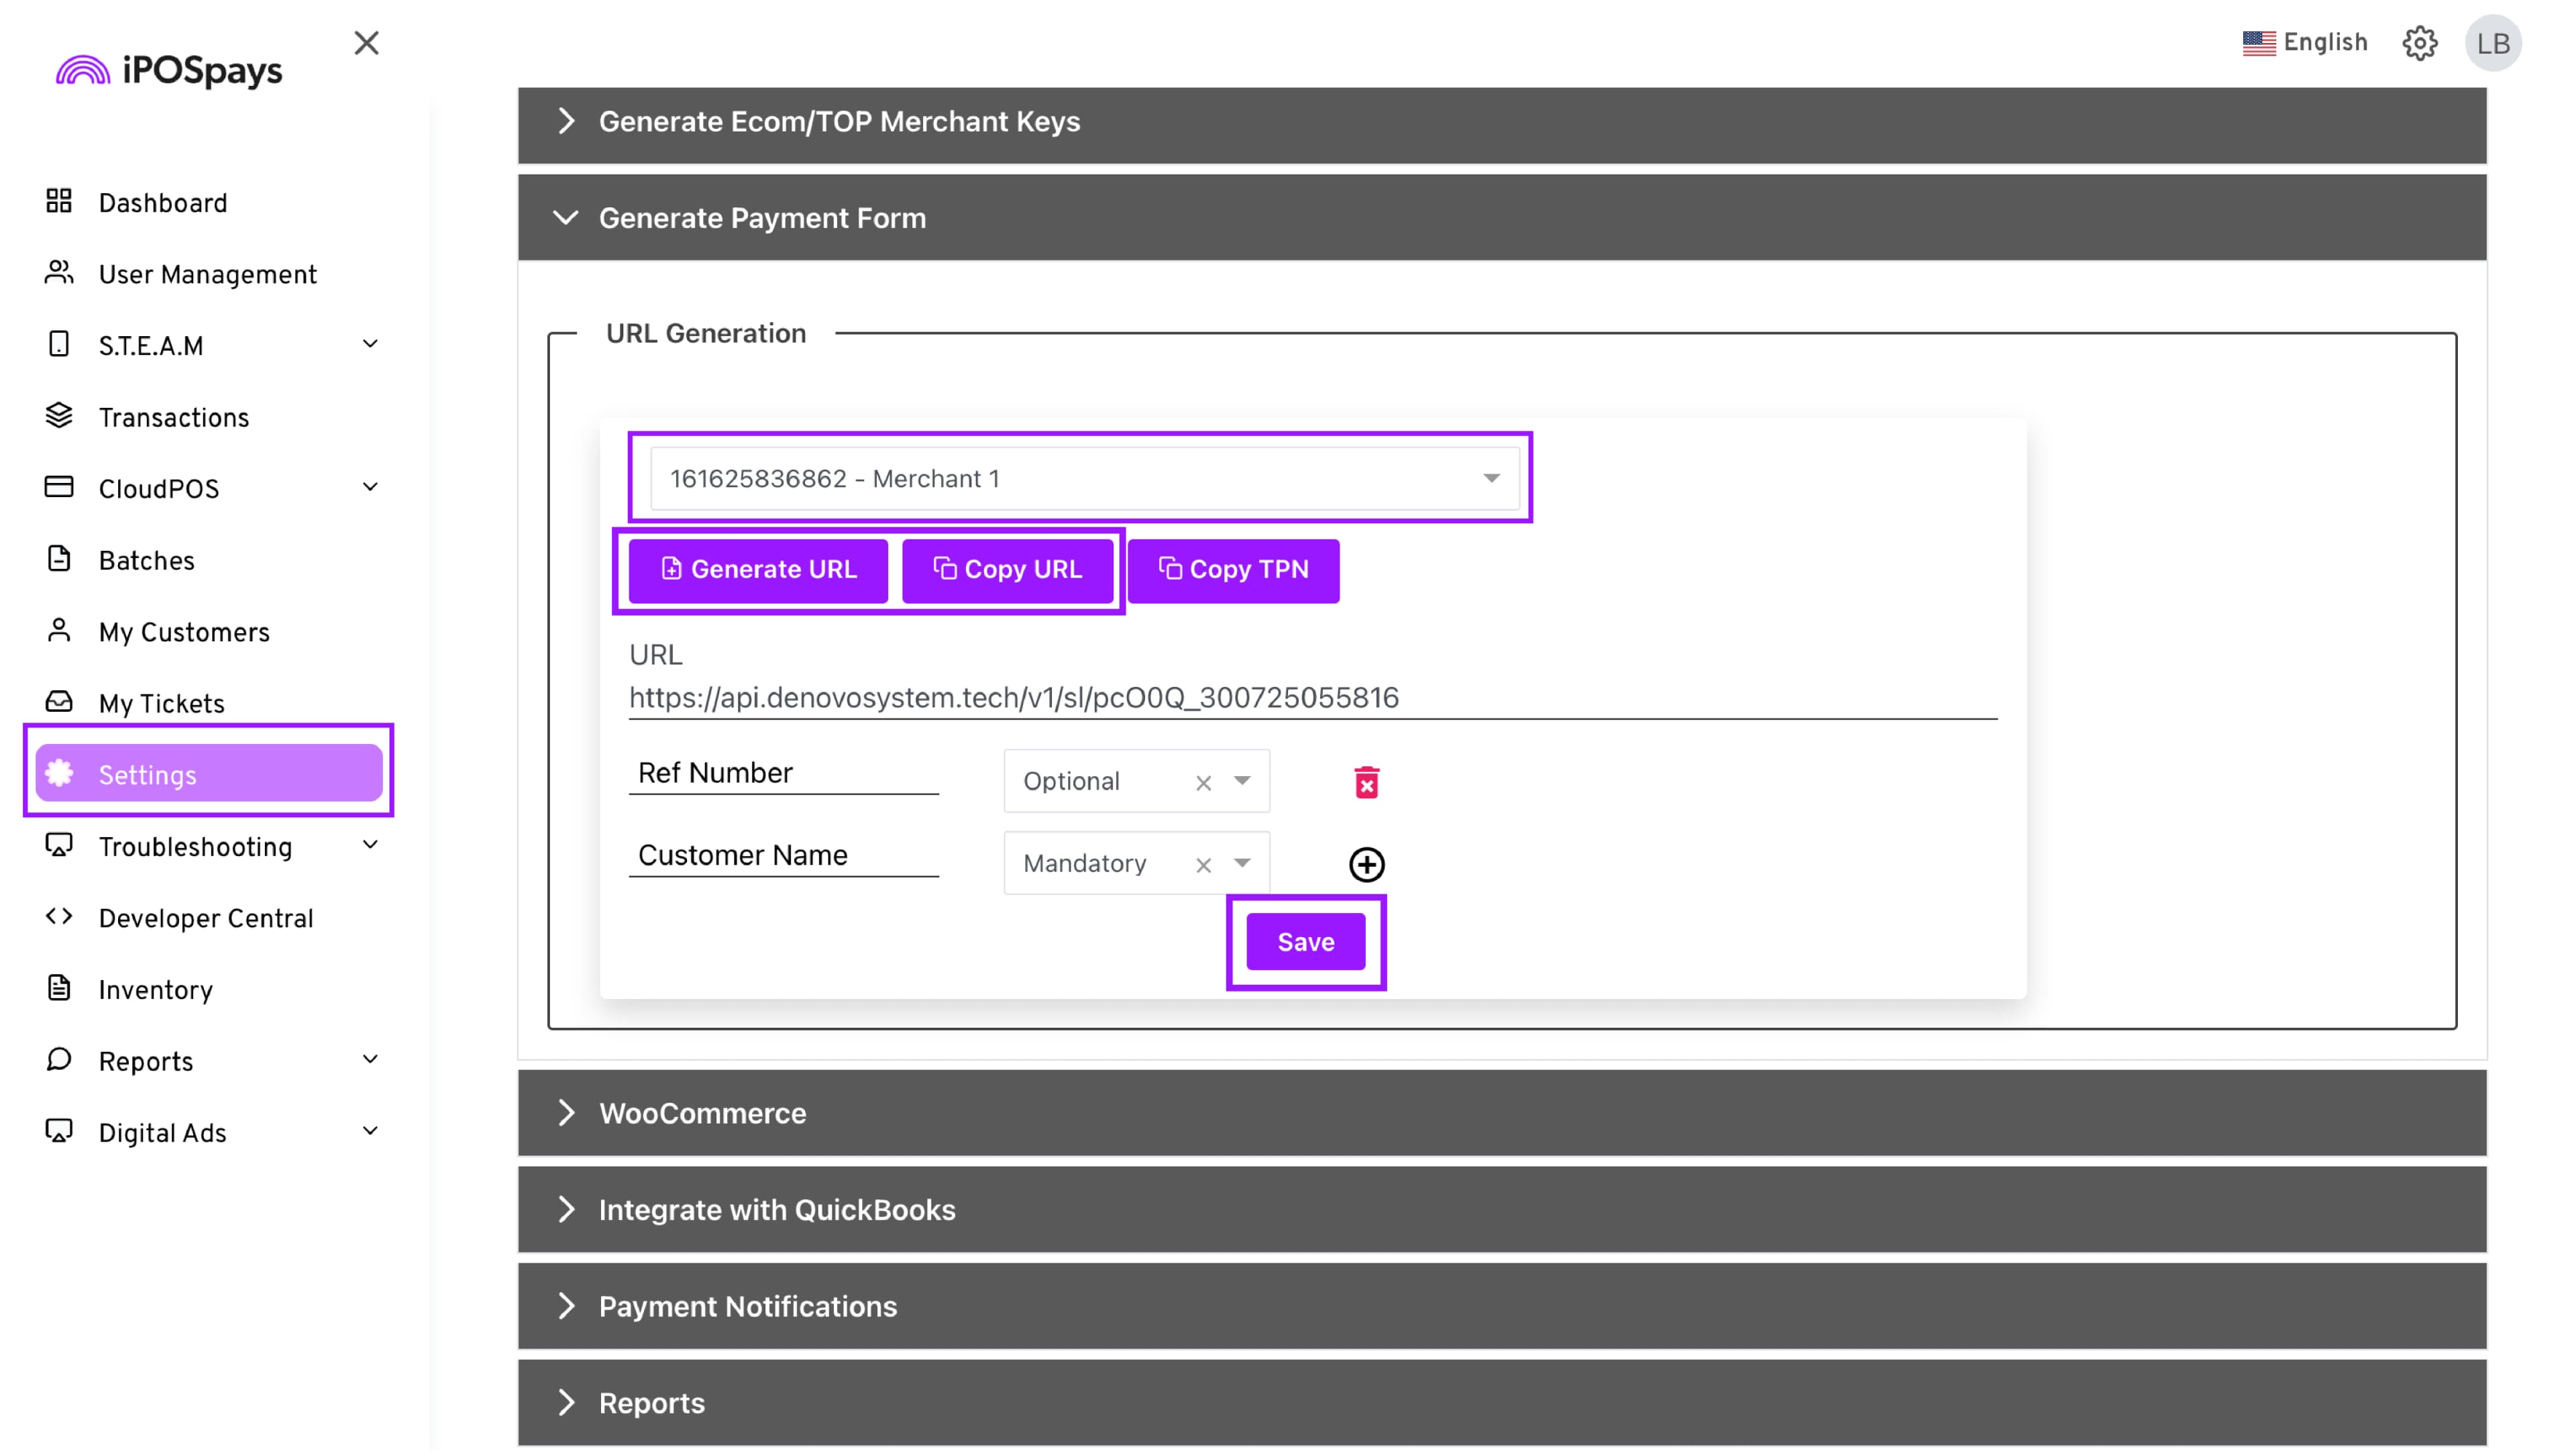This screenshot has height=1451, width=2576.
Task: Click the iPOSpays logo
Action: pos(169,70)
